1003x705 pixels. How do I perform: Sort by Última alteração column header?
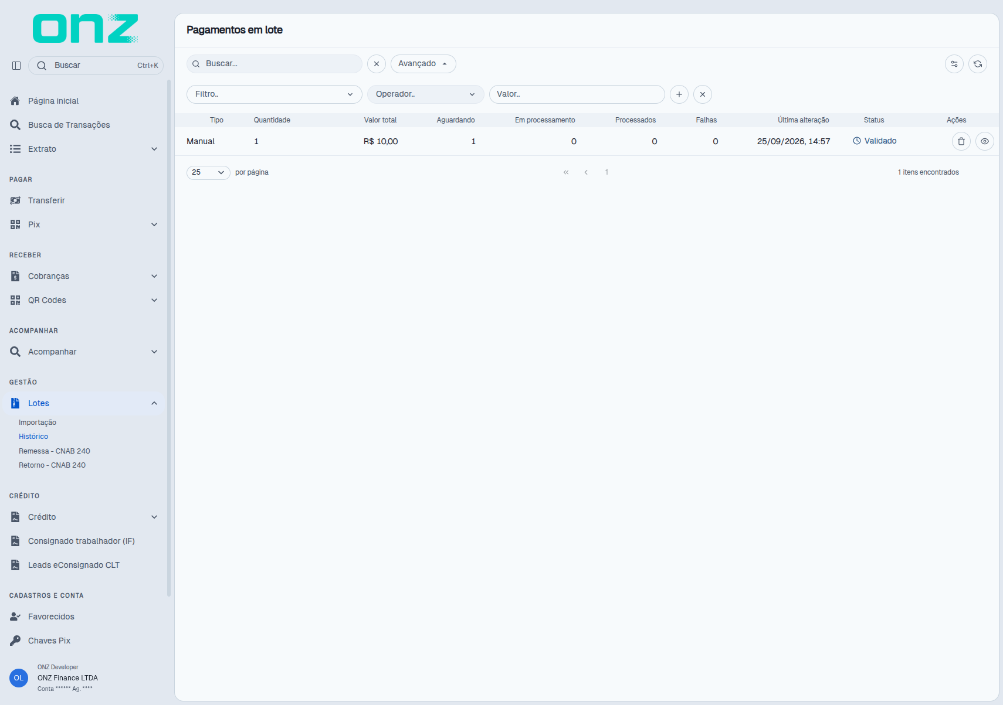click(804, 120)
